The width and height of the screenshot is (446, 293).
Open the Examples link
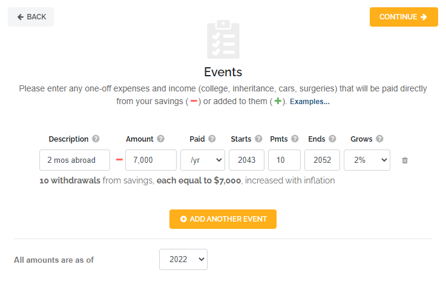click(310, 102)
